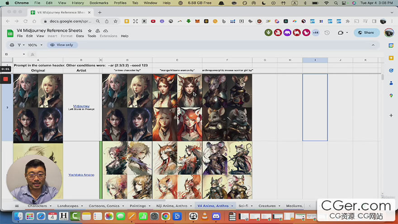The image size is (398, 224).
Task: Open the Name box dropdown arrow
Action: [x=24, y=54]
